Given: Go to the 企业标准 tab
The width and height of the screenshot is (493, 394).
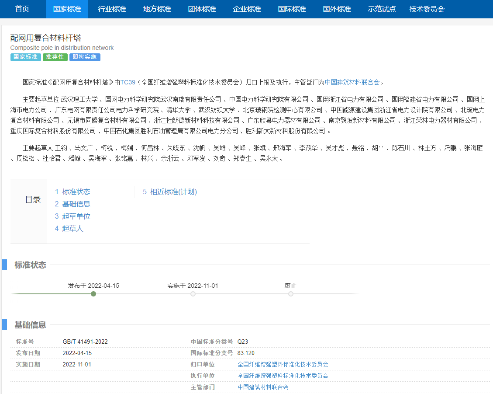Looking at the screenshot, I should tap(247, 9).
